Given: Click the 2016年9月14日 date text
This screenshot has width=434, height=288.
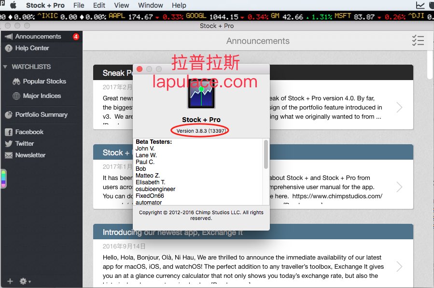Looking at the screenshot, I should click(124, 246).
